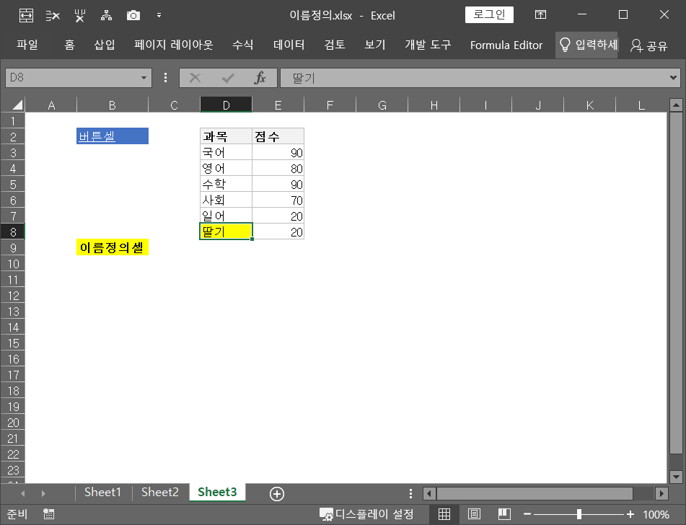Switch to the 홈 ribbon tab
Screen dimensions: 686x525
click(69, 45)
